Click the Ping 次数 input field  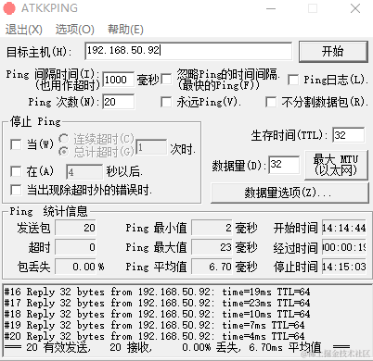(x=119, y=102)
